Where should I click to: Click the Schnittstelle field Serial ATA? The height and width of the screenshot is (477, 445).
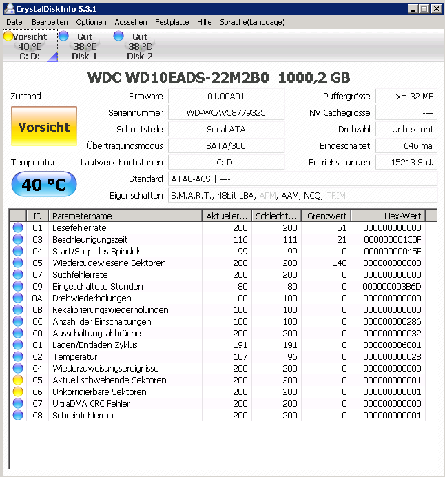(x=227, y=130)
